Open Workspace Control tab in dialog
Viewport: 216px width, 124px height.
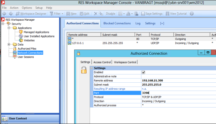click(x=125, y=62)
